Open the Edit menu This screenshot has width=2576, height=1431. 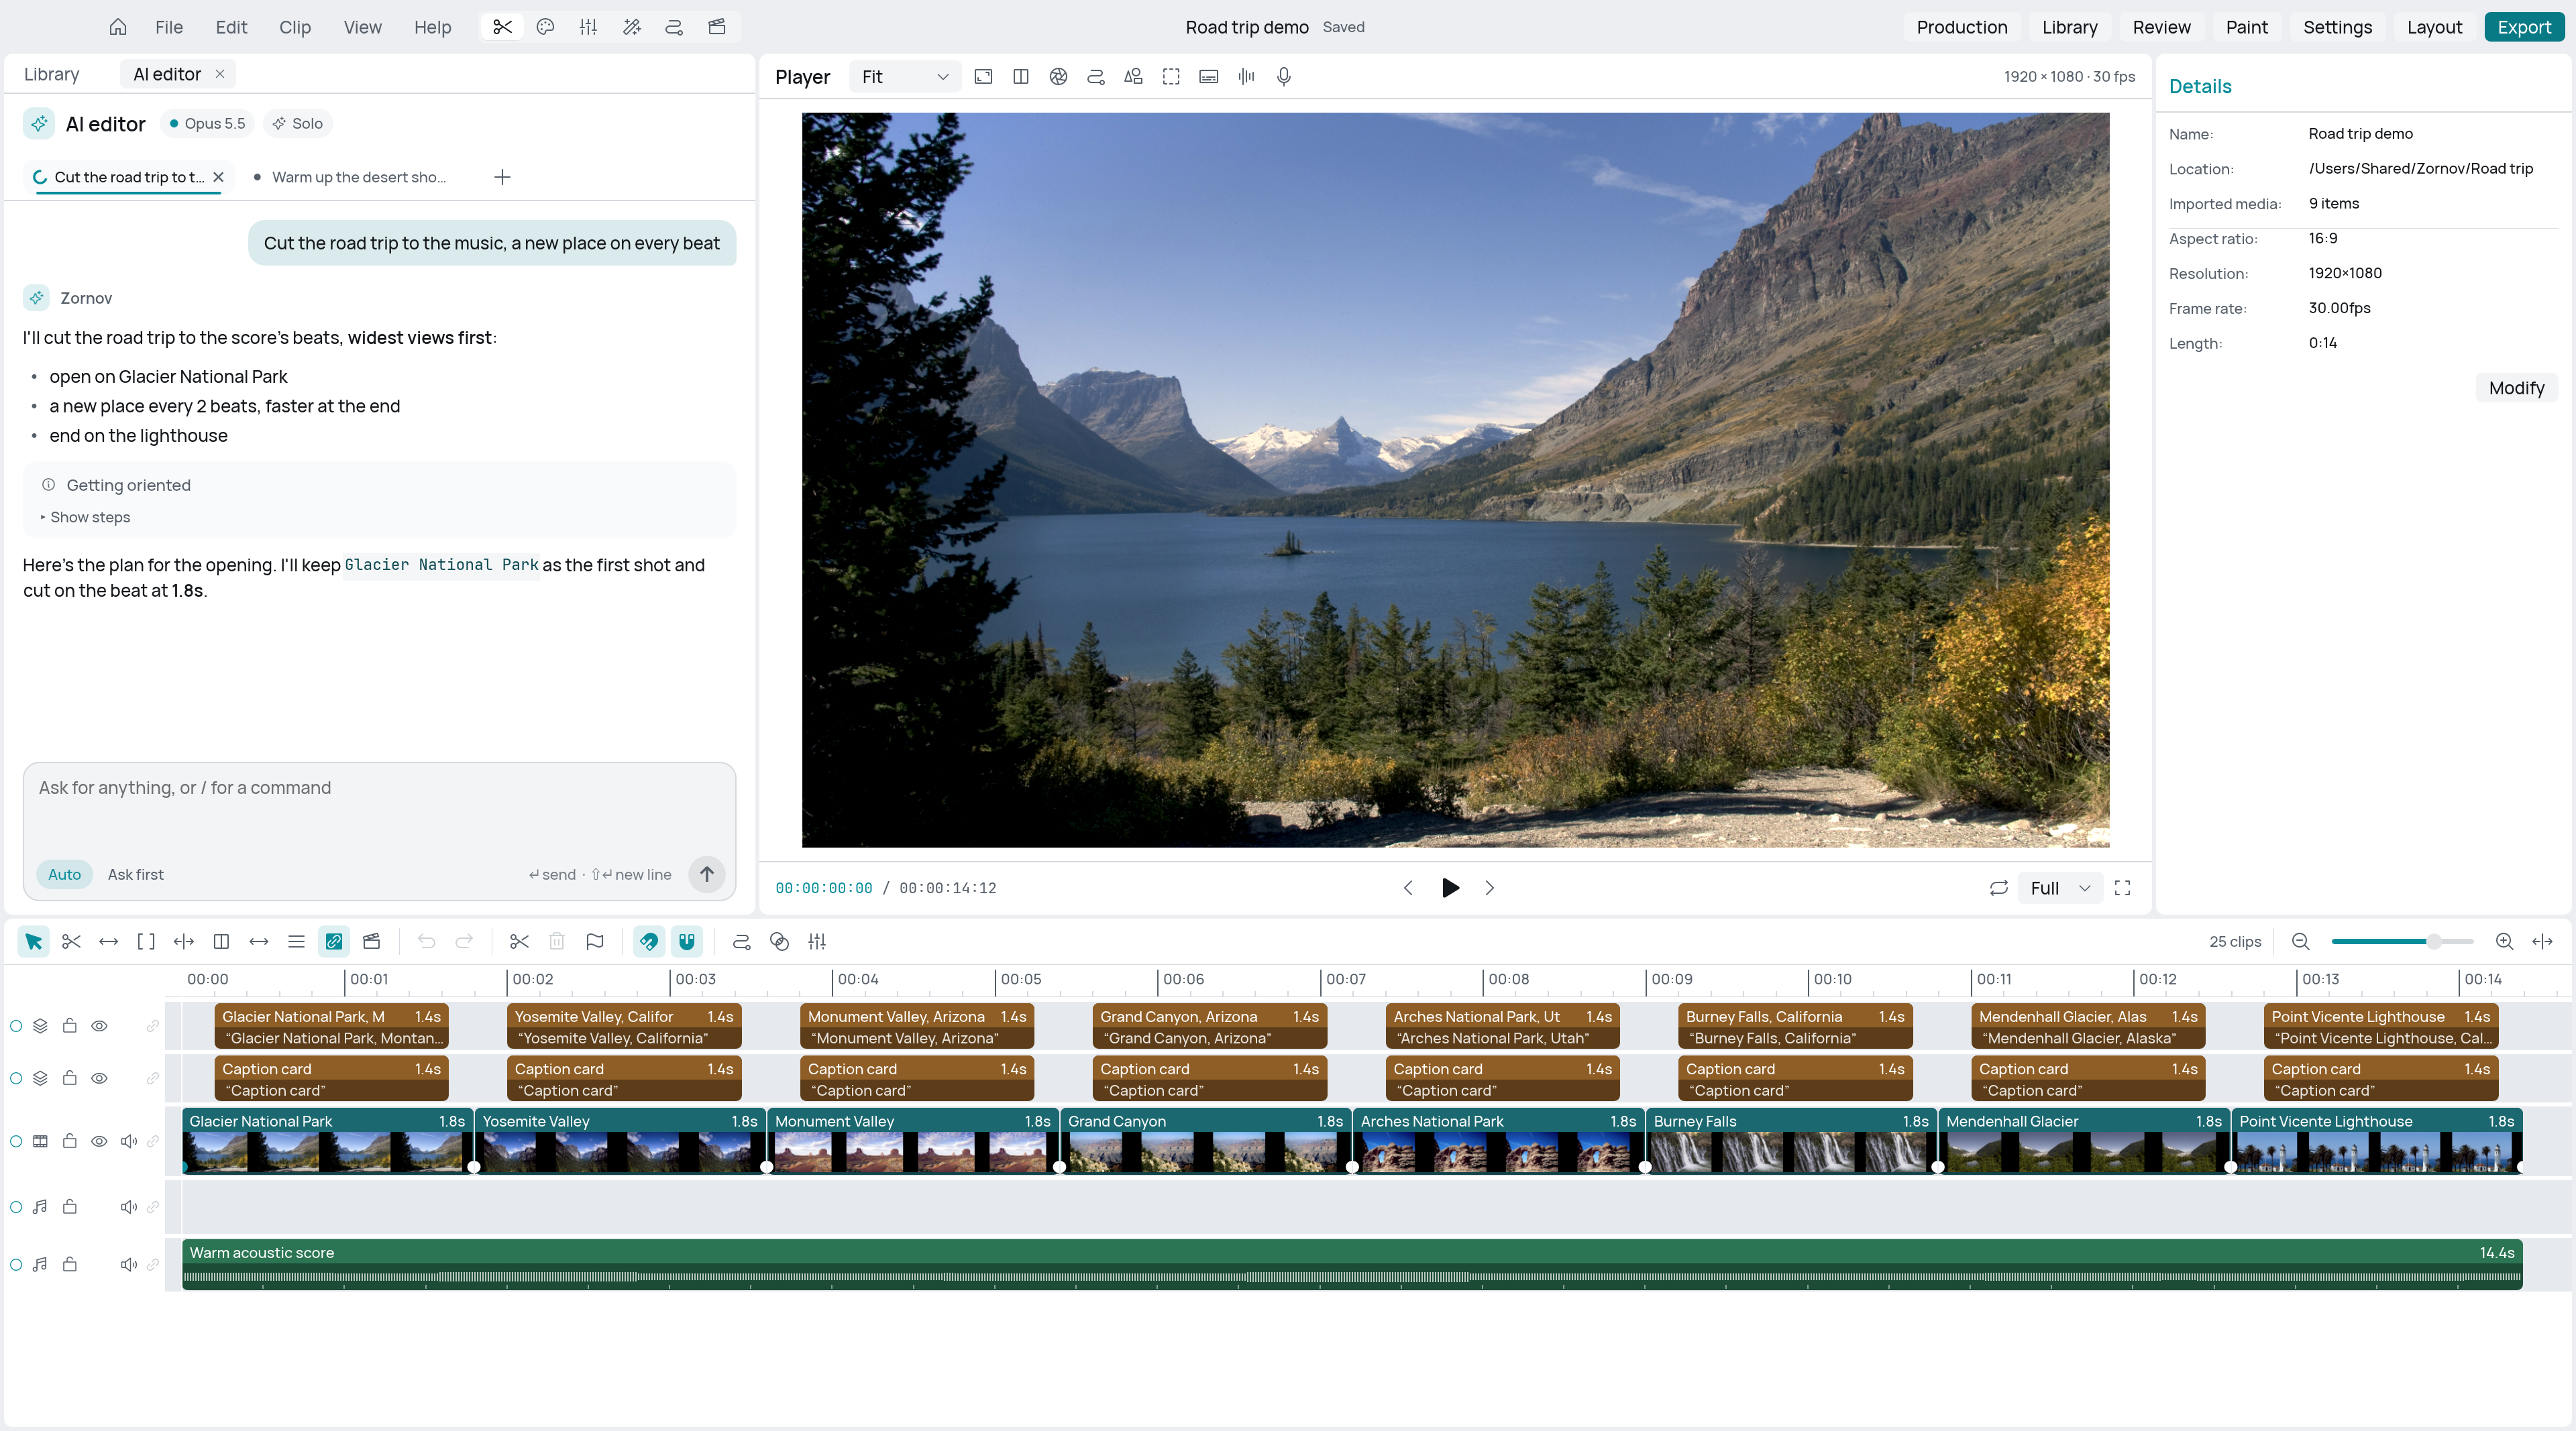tap(231, 27)
